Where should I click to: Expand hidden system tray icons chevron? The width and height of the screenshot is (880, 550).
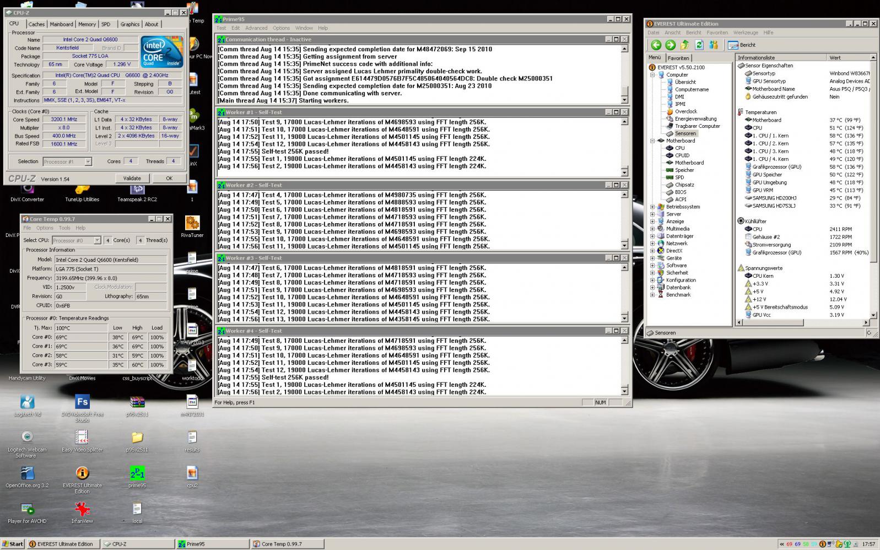click(x=781, y=544)
